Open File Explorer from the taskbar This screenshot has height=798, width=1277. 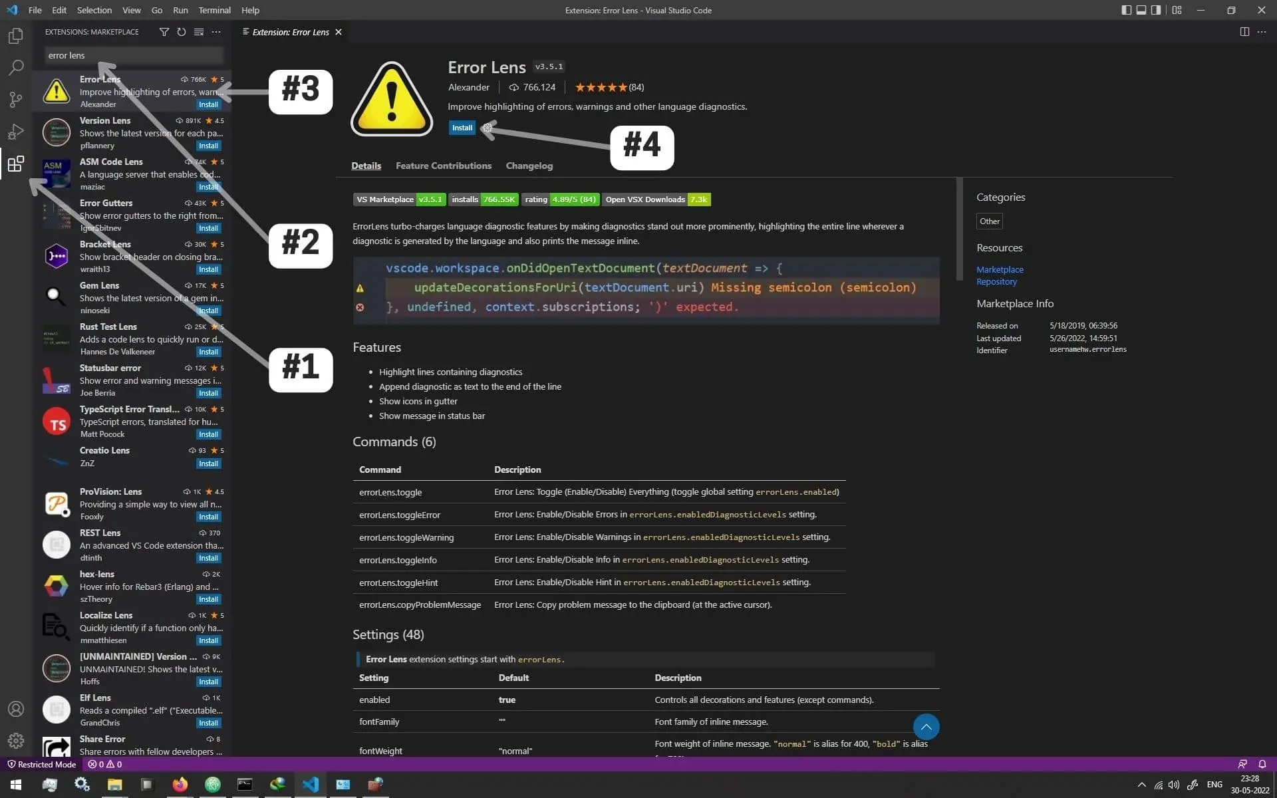pos(114,785)
